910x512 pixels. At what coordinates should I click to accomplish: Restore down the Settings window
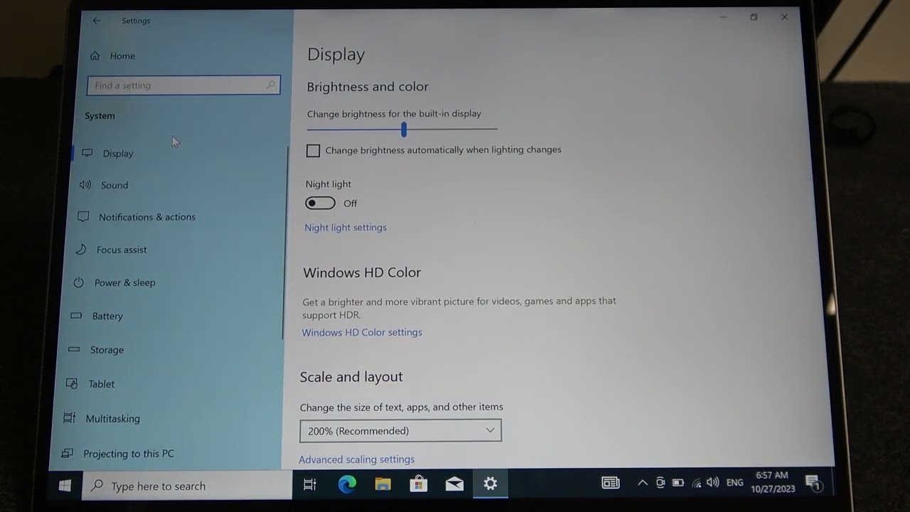point(754,17)
